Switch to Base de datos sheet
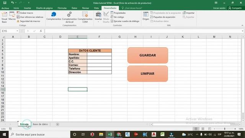 40,124
